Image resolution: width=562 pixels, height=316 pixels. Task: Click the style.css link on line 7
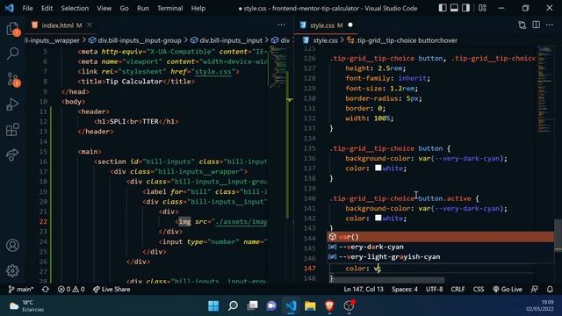pos(213,71)
